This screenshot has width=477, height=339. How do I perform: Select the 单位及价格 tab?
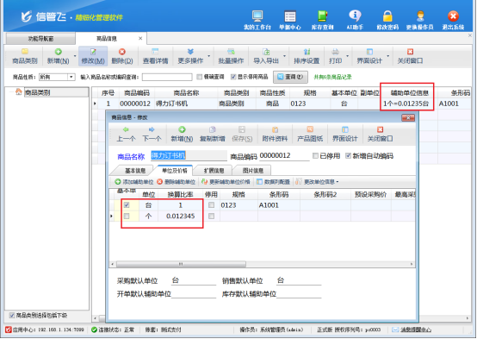174,171
